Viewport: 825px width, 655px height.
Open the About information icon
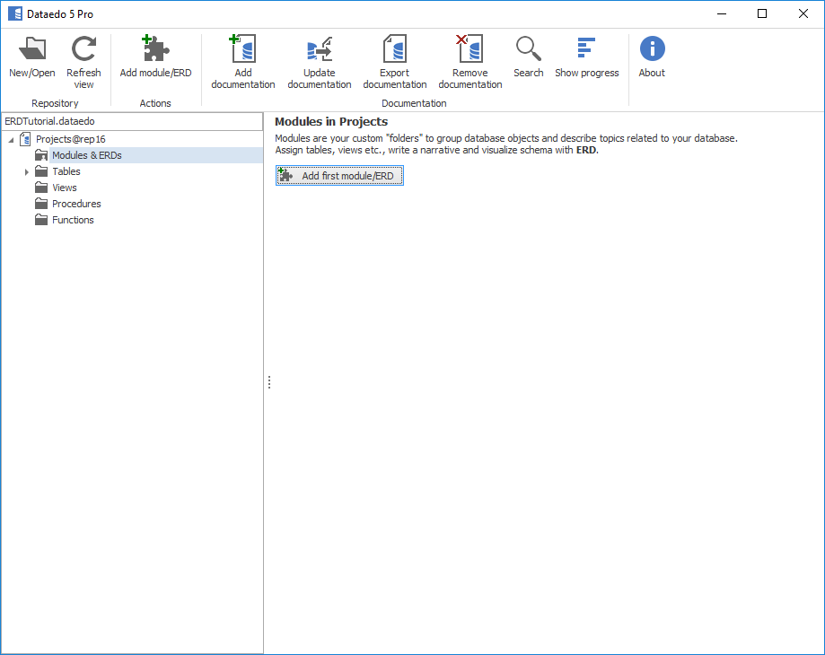pyautogui.click(x=652, y=48)
